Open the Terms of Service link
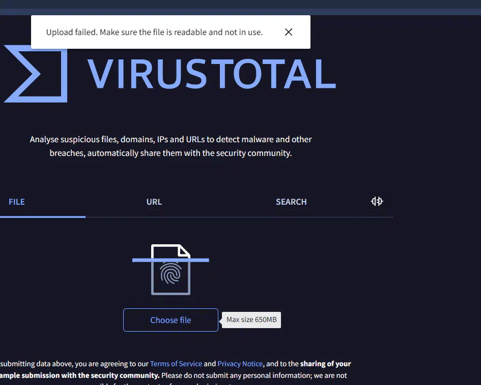 [x=176, y=364]
